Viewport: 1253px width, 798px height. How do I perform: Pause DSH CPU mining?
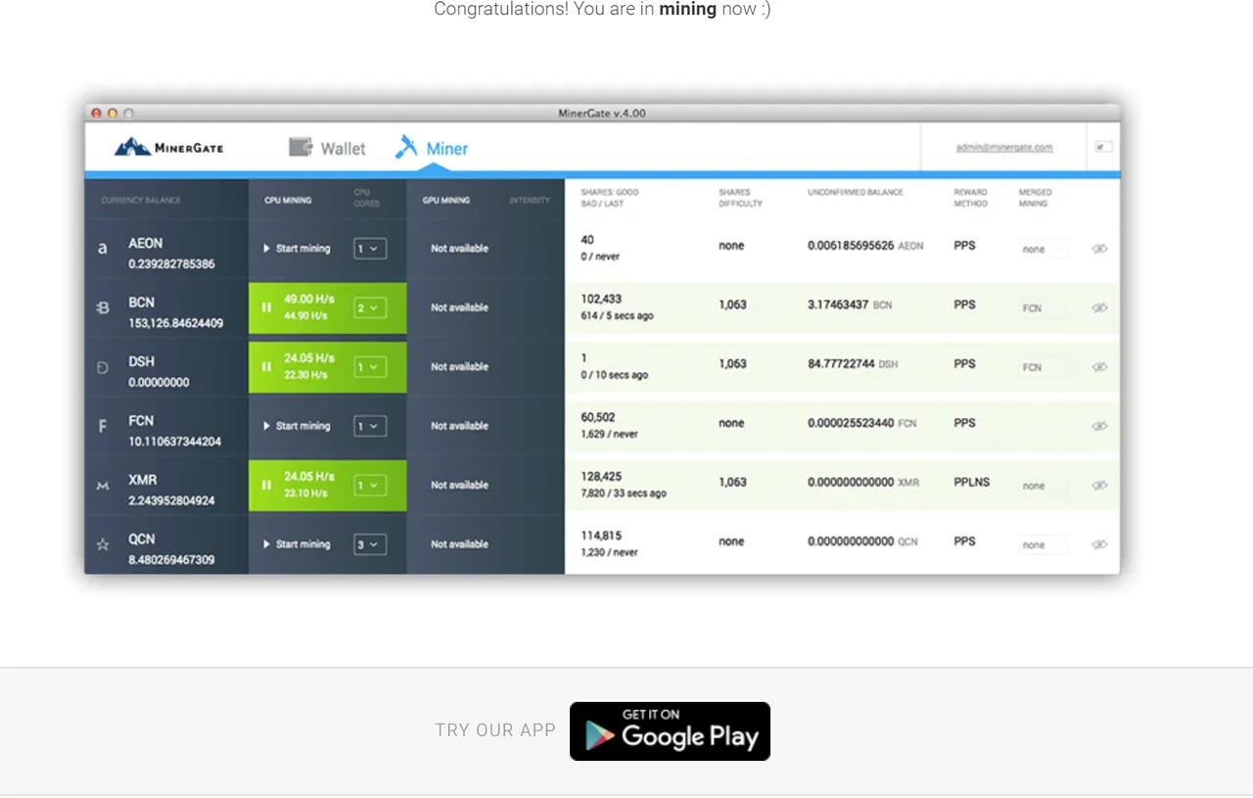point(266,366)
